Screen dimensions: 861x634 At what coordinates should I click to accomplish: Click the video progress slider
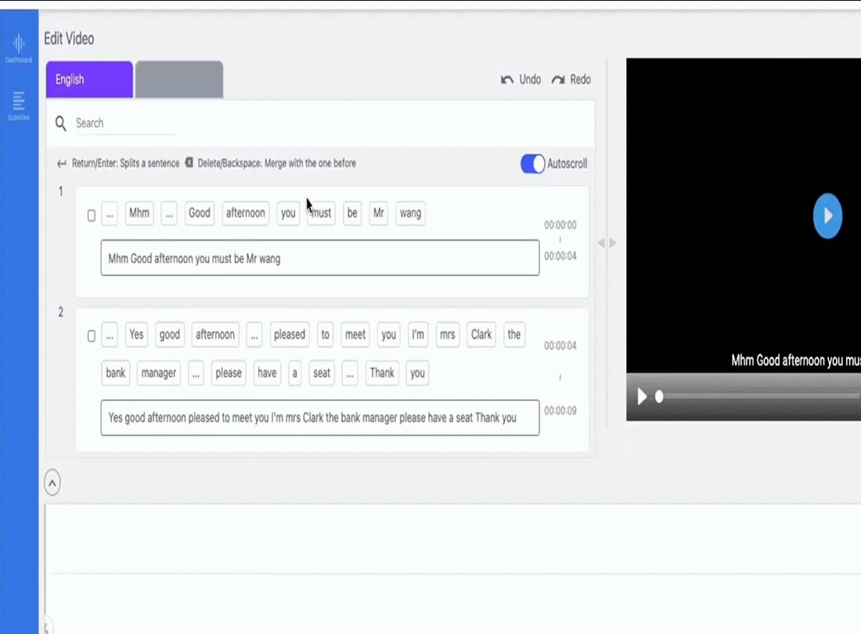759,396
